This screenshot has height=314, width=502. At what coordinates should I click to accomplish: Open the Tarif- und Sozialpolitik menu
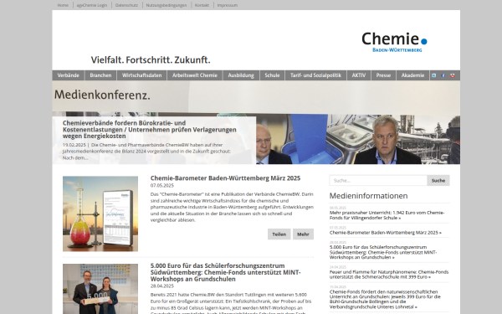315,75
